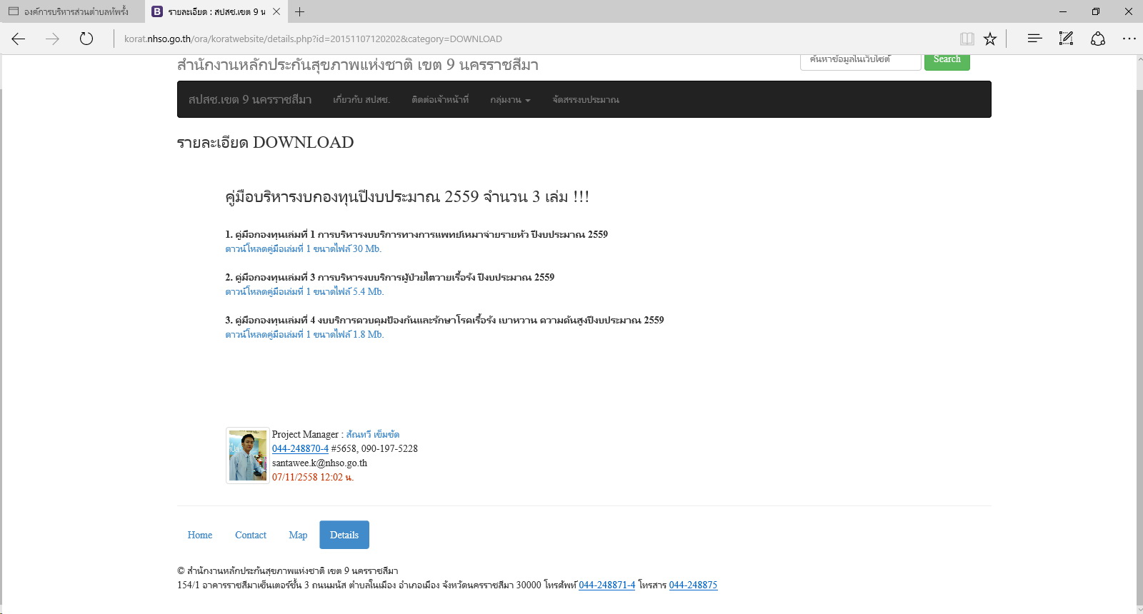Click the address bar URL
This screenshot has width=1143, height=614.
313,39
